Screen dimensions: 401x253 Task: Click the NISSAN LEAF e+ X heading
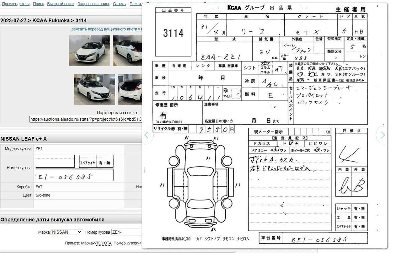coord(23,139)
